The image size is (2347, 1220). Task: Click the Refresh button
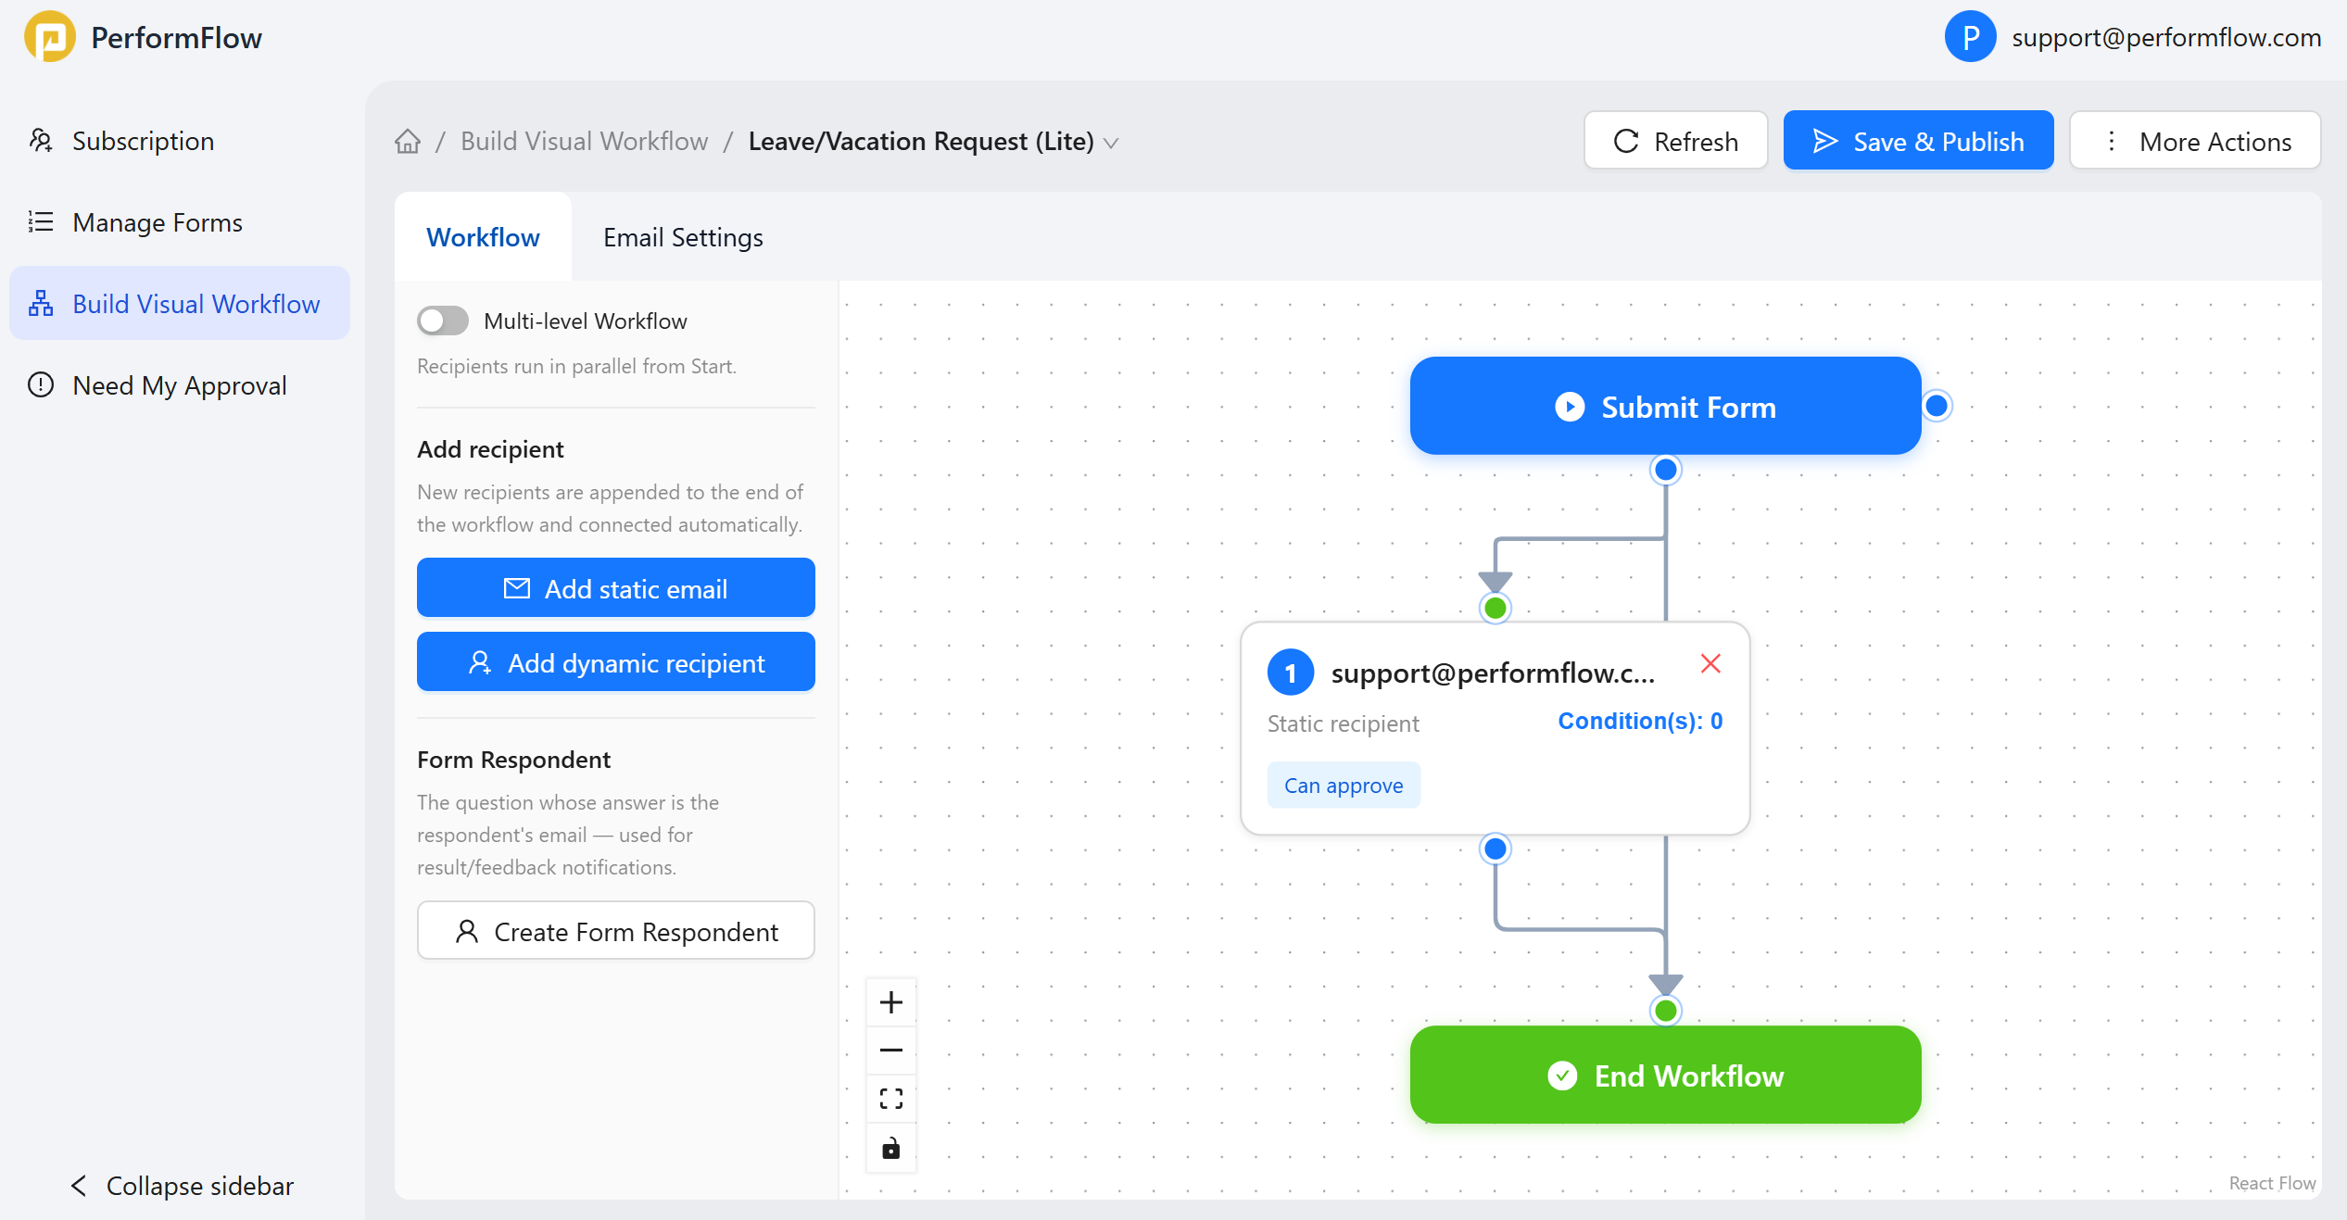tap(1675, 141)
